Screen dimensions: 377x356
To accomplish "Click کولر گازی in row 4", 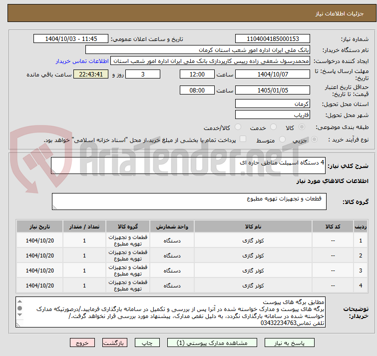I will point(253,285).
